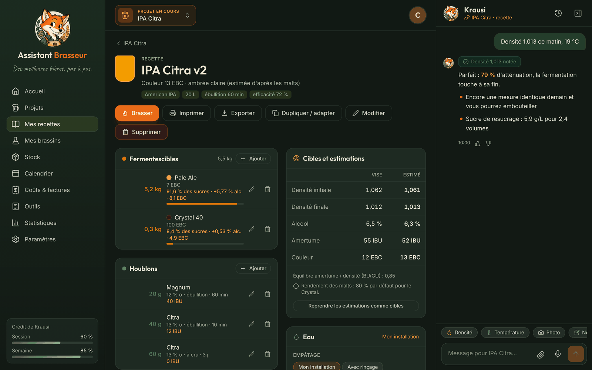Image resolution: width=592 pixels, height=370 pixels.
Task: Edit the Magnum hop addition
Action: [x=252, y=294]
